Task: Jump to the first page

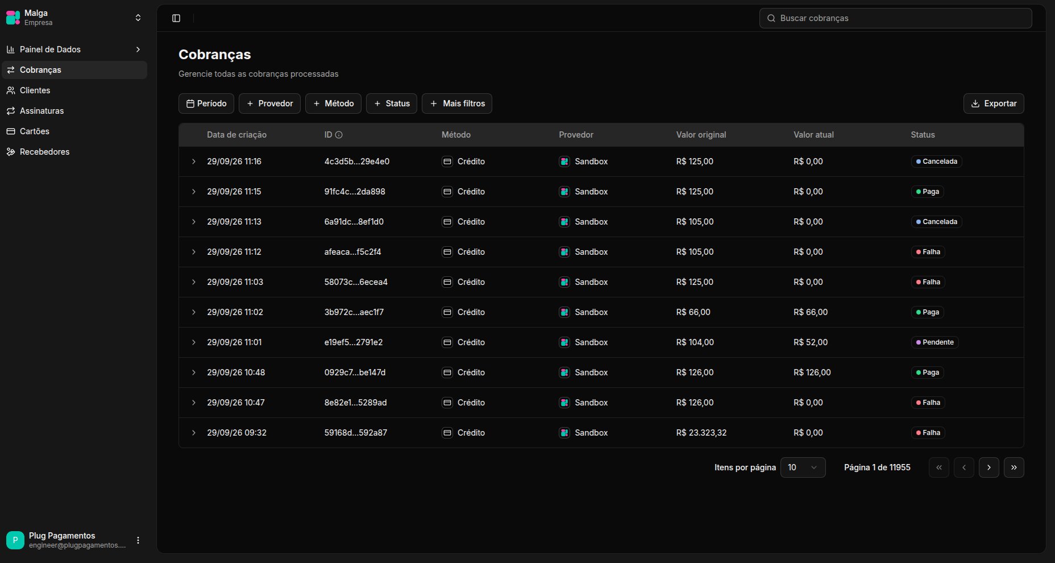Action: 939,467
